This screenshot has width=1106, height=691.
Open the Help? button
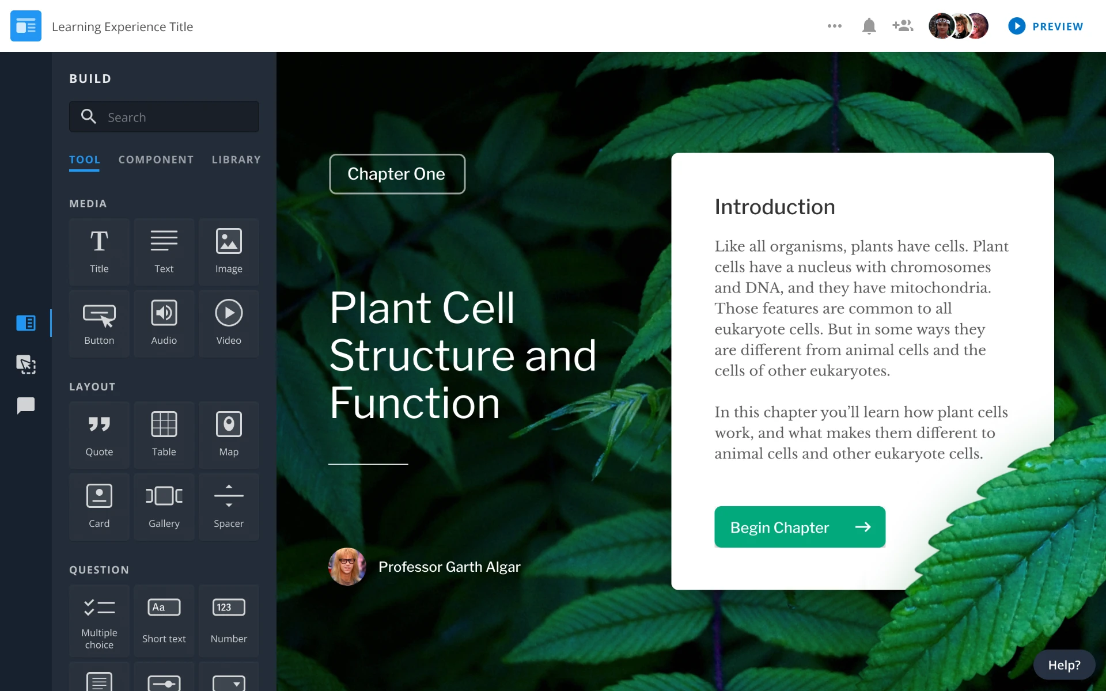1064,665
